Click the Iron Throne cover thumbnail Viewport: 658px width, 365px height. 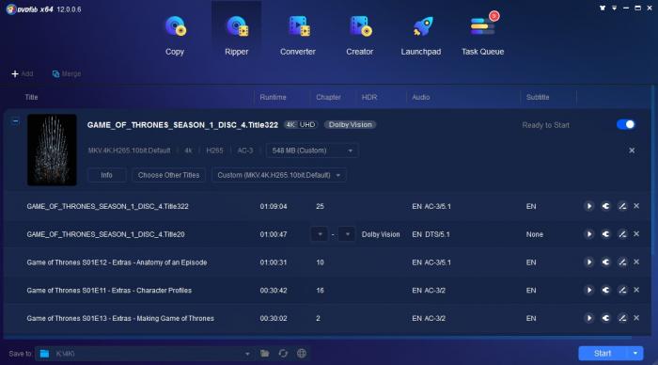52,150
